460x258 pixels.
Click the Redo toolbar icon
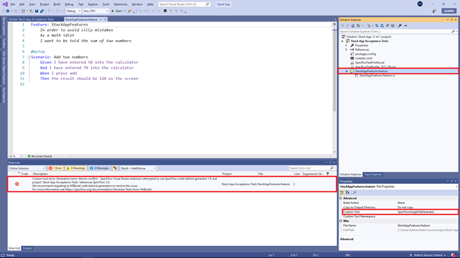(58, 11)
